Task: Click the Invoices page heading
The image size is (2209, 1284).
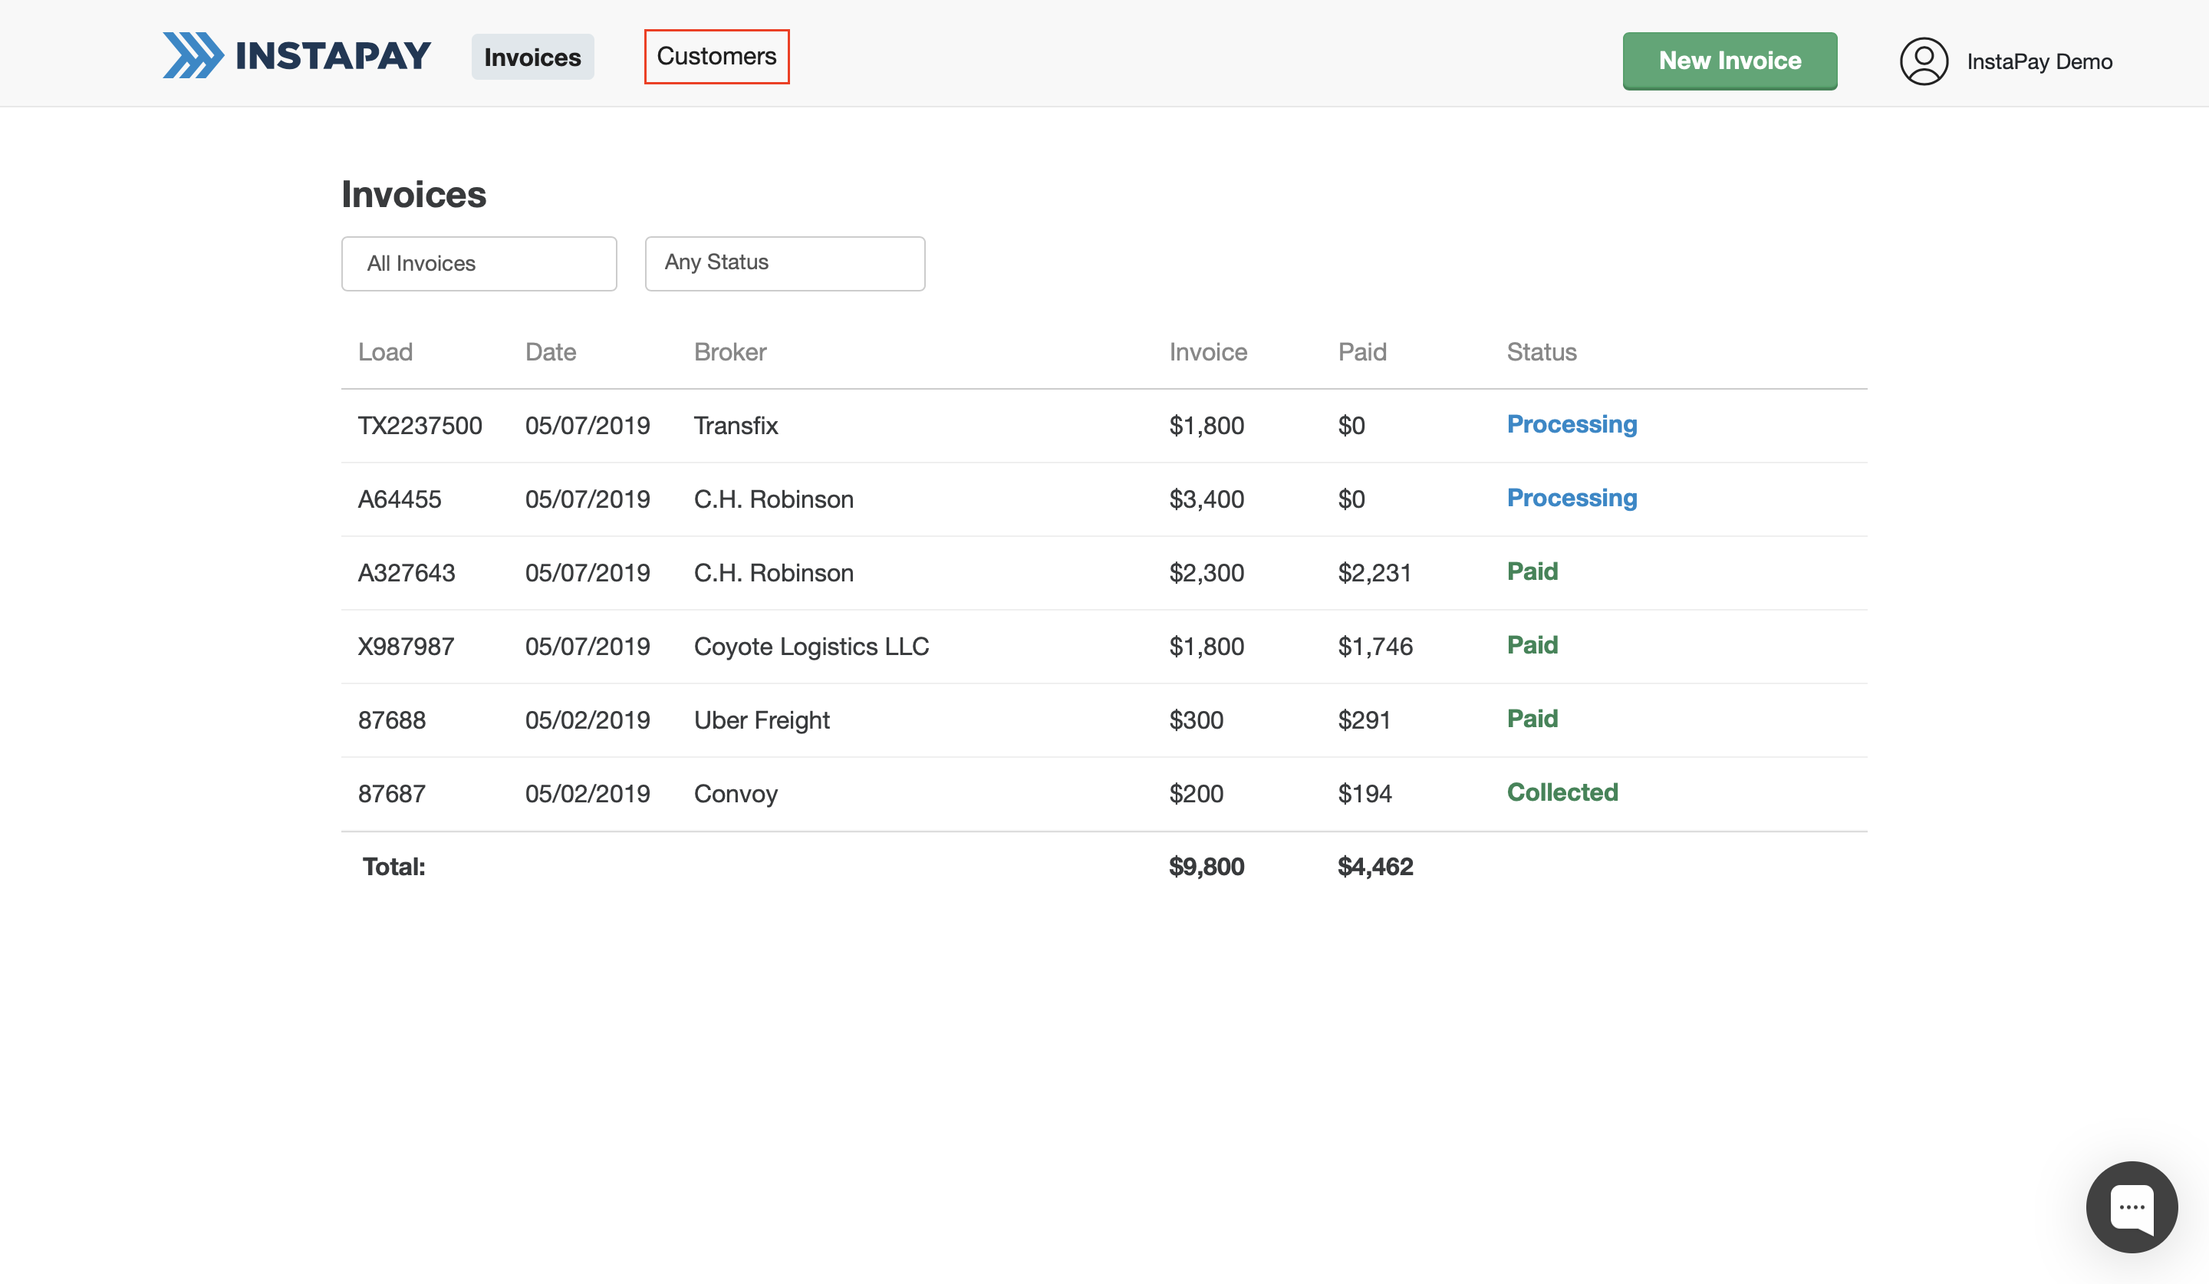Action: click(413, 194)
